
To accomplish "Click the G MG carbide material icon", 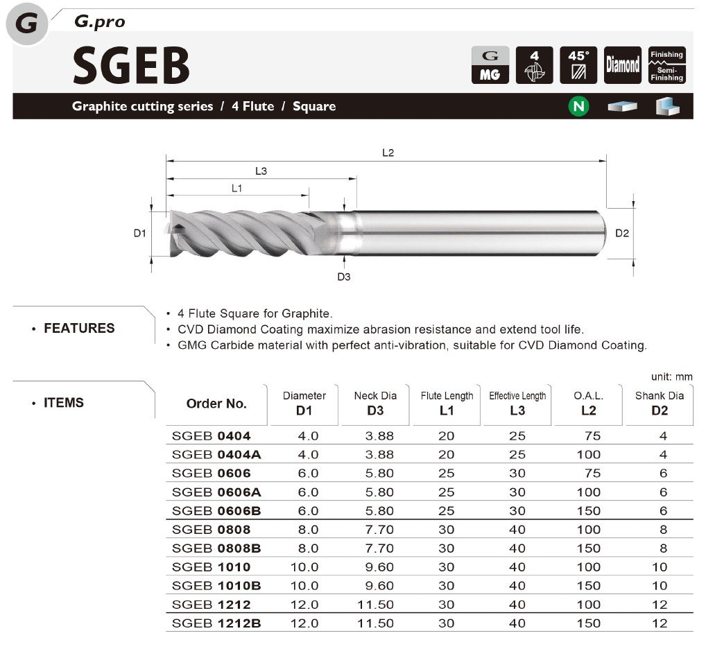I will tap(490, 65).
